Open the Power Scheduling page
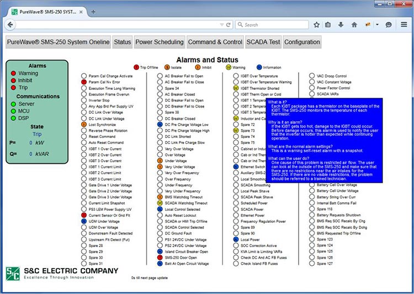The width and height of the screenshot is (414, 294). tap(159, 42)
